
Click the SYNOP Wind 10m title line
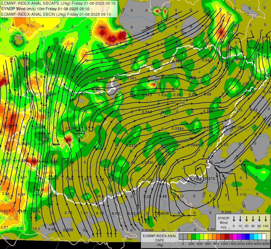pyautogui.click(x=45, y=9)
